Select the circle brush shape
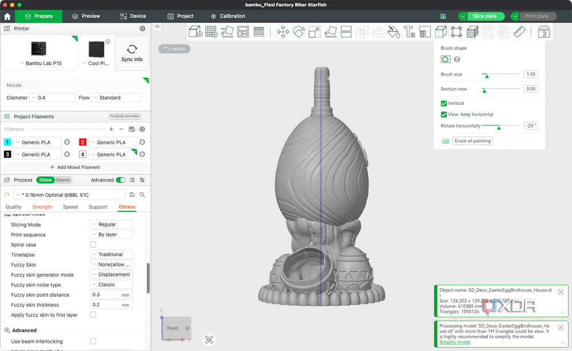This screenshot has height=351, width=572. click(446, 59)
